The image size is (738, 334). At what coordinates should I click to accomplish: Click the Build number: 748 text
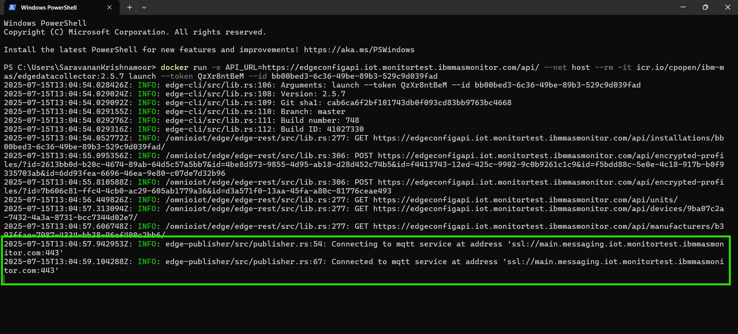pos(320,120)
